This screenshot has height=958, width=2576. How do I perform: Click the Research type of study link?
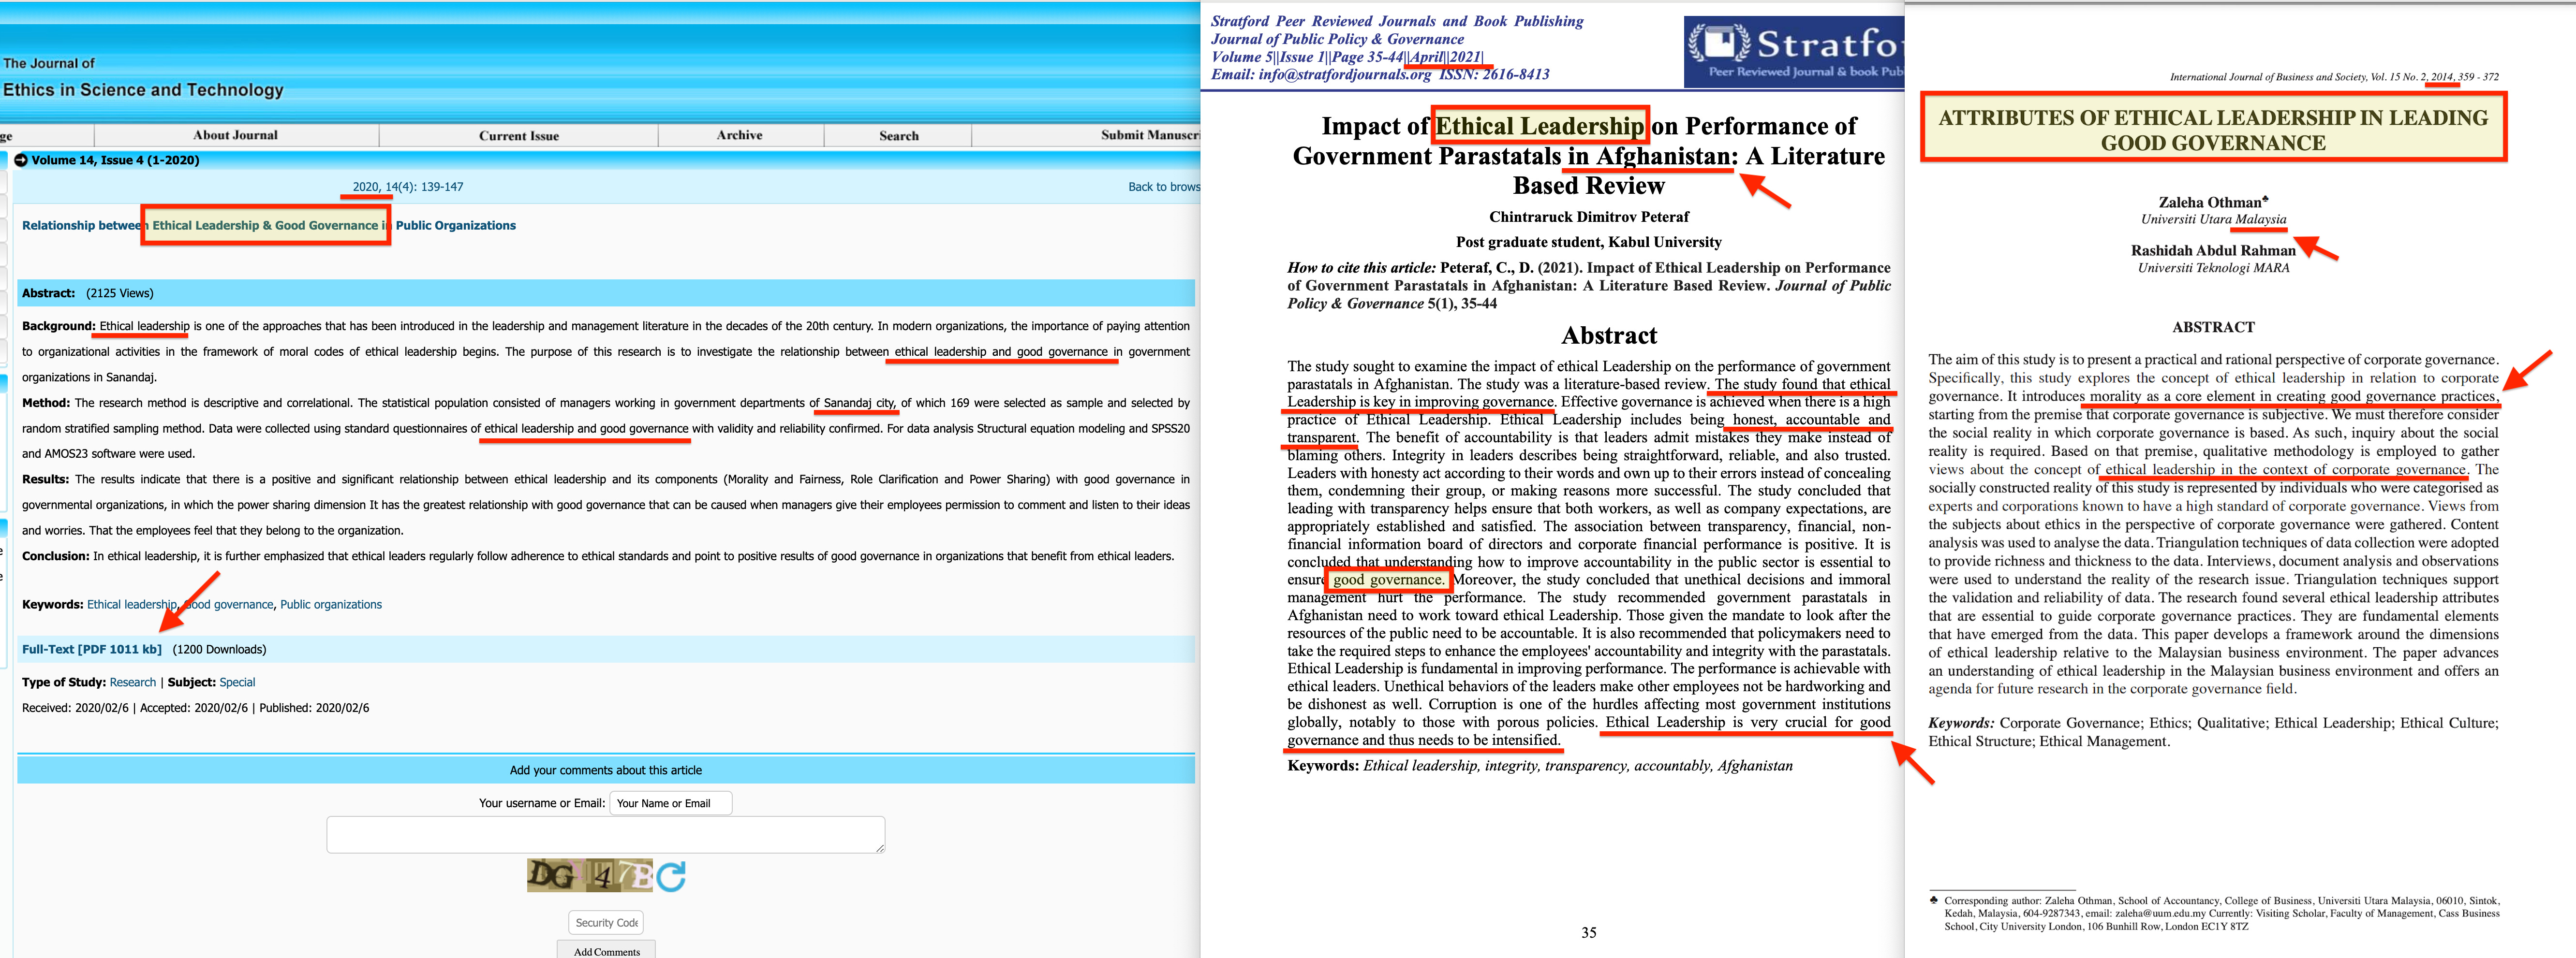point(133,682)
